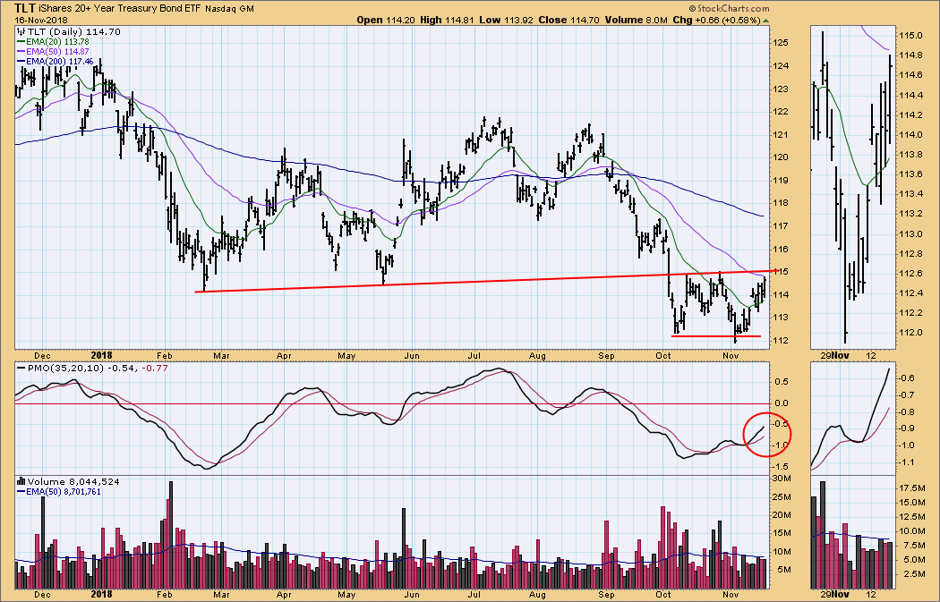Select the TLT ticker symbol in the title
Image resolution: width=940 pixels, height=602 pixels.
click(x=24, y=8)
